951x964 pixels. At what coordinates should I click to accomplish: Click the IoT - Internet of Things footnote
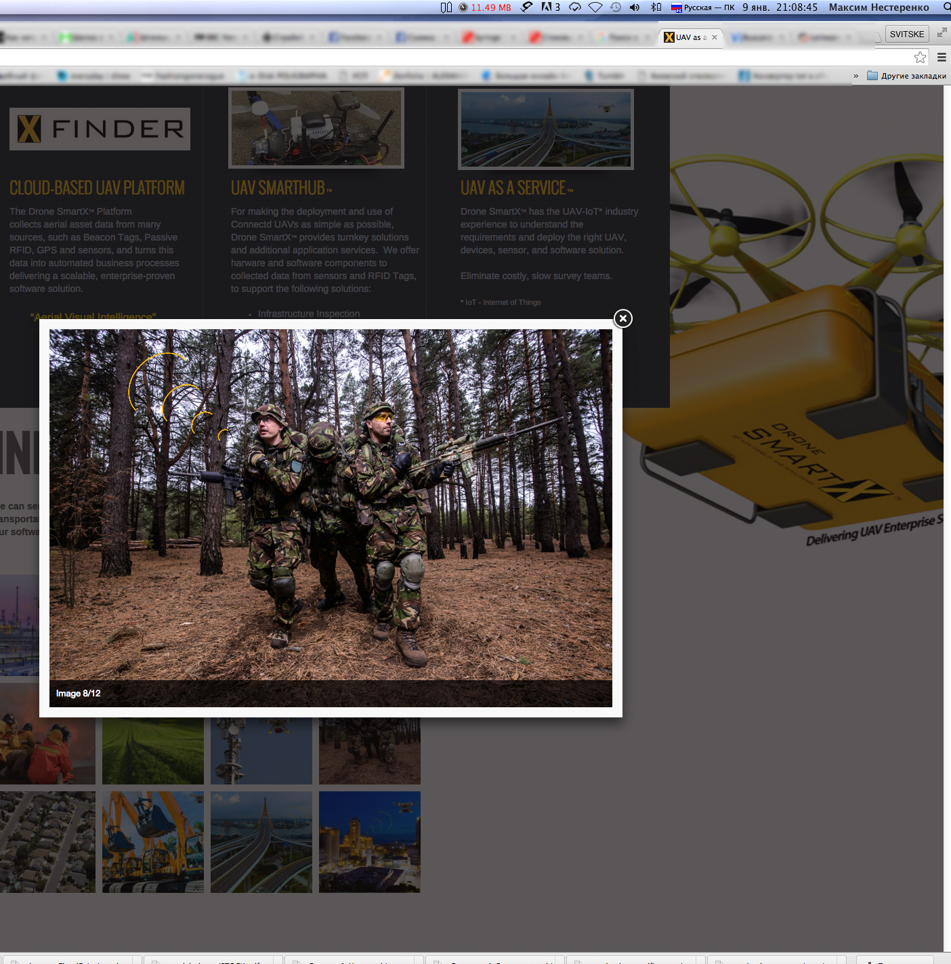pyautogui.click(x=501, y=302)
